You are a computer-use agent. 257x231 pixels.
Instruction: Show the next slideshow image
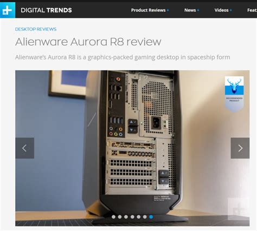click(240, 148)
